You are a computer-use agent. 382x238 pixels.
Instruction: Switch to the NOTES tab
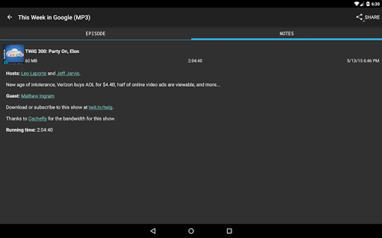tap(286, 34)
